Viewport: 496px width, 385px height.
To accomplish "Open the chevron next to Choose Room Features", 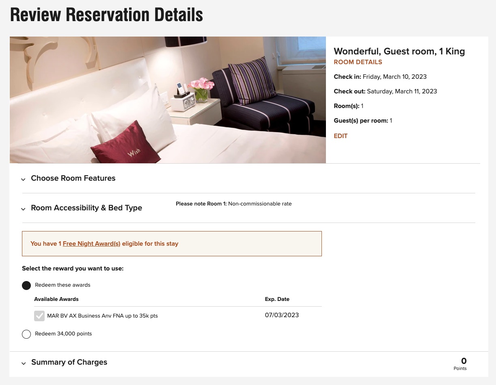I will pyautogui.click(x=23, y=179).
